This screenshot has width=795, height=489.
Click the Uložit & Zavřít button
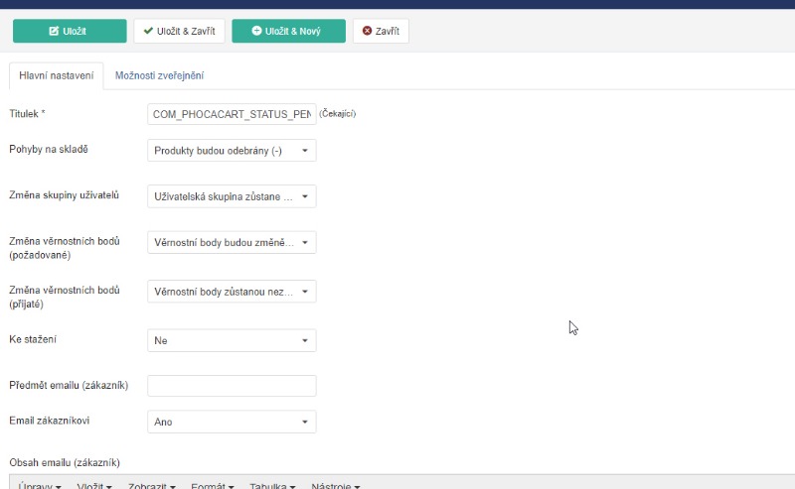pos(180,31)
